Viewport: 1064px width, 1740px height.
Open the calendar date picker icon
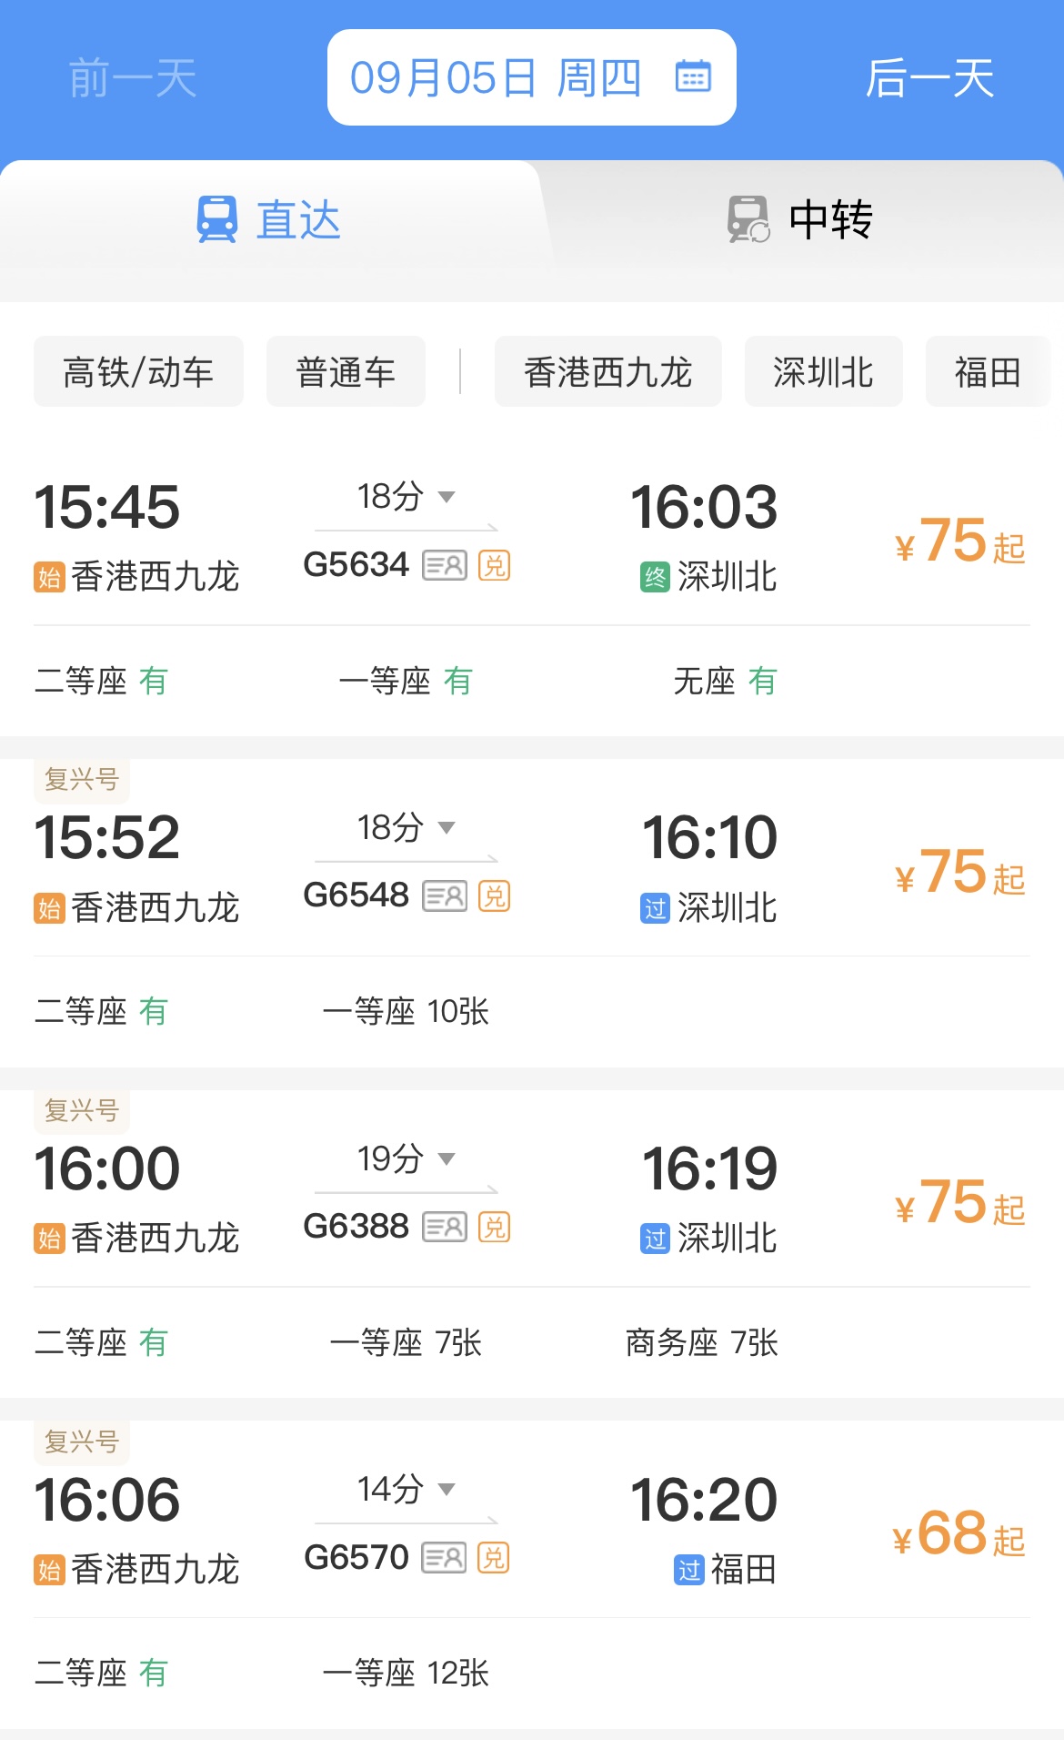point(693,77)
